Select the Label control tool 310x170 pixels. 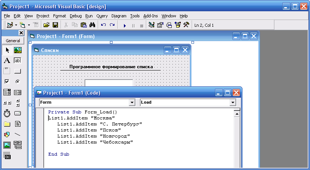tap(7, 61)
